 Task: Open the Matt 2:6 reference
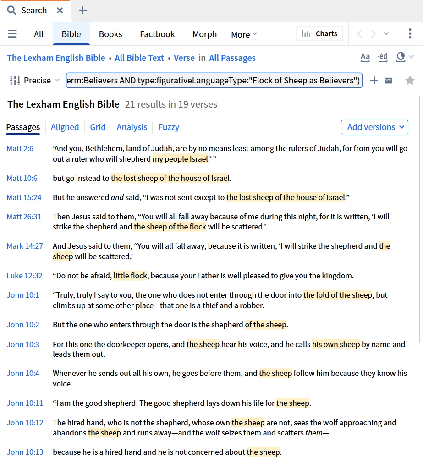pyautogui.click(x=20, y=149)
